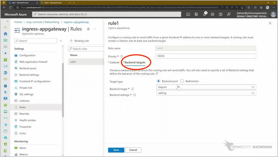
Task: Click the Backend target info icon
Action: 132,89
